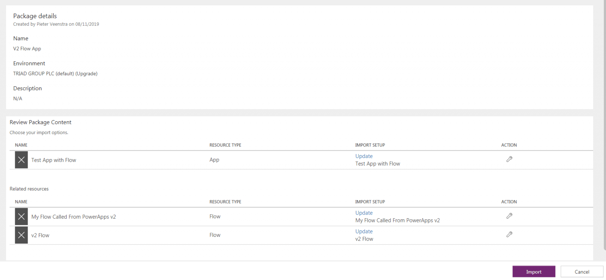Open the Update link for Test App with Flow
Image resolution: width=606 pixels, height=280 pixels.
pyautogui.click(x=364, y=156)
